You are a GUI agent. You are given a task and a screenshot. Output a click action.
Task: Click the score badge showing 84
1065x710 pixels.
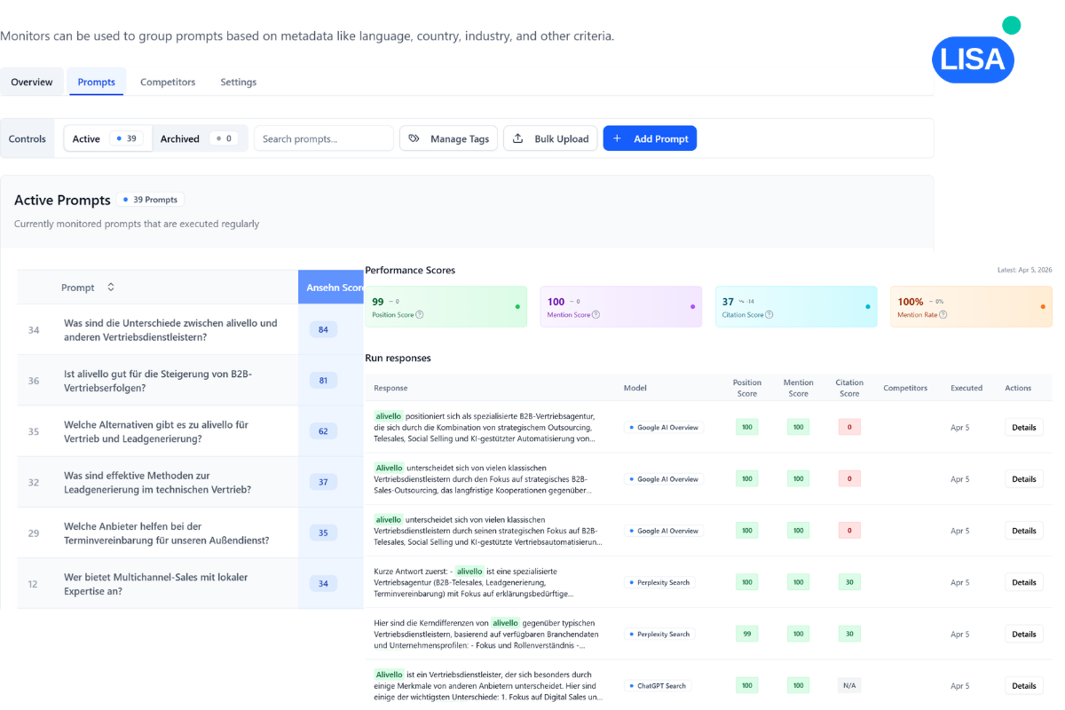pyautogui.click(x=323, y=330)
